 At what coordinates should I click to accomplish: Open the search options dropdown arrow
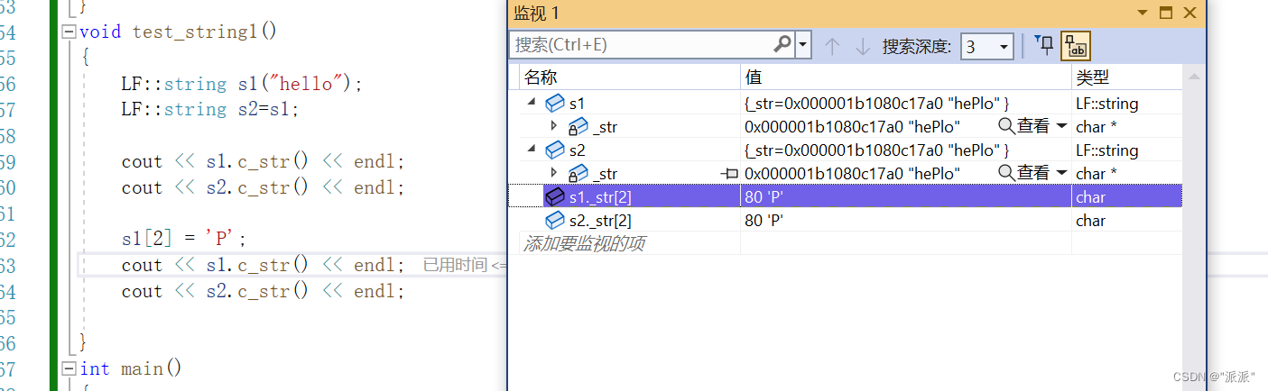coord(802,45)
